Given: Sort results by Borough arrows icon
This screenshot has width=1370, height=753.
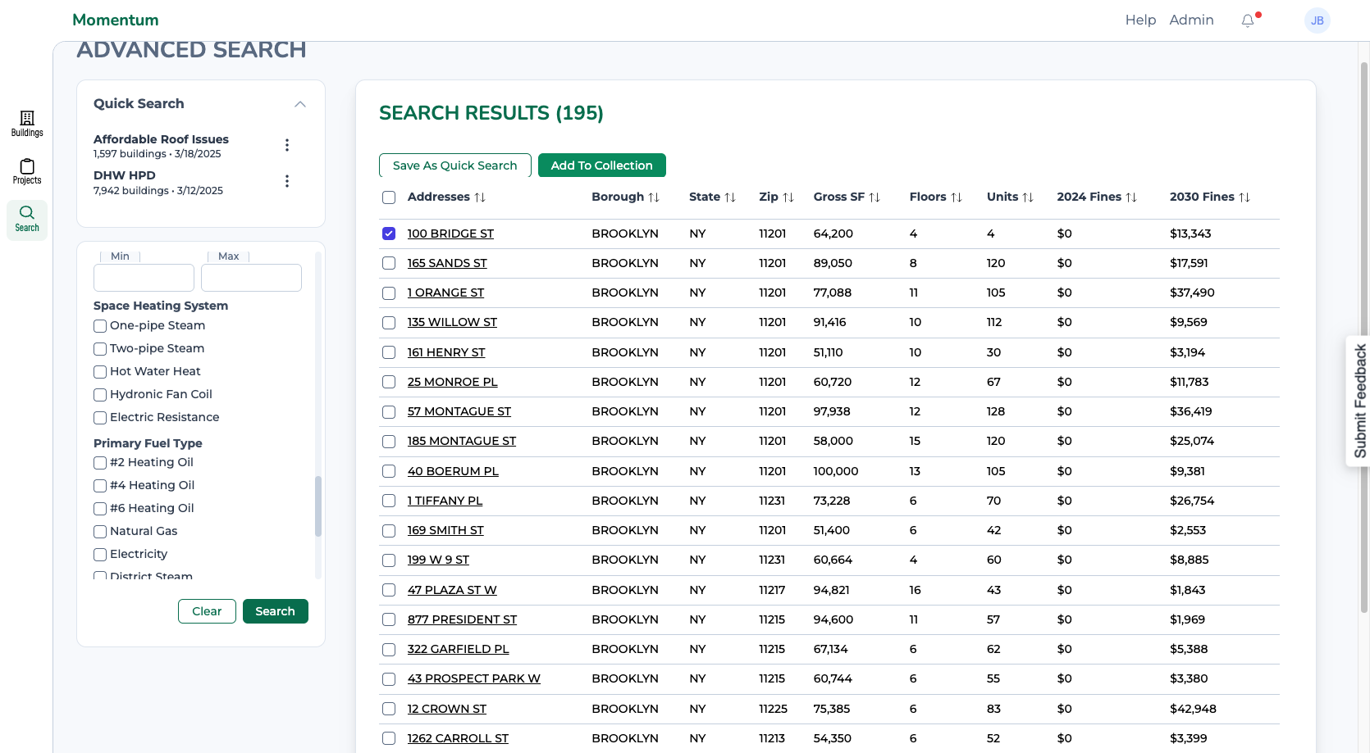Looking at the screenshot, I should (654, 197).
